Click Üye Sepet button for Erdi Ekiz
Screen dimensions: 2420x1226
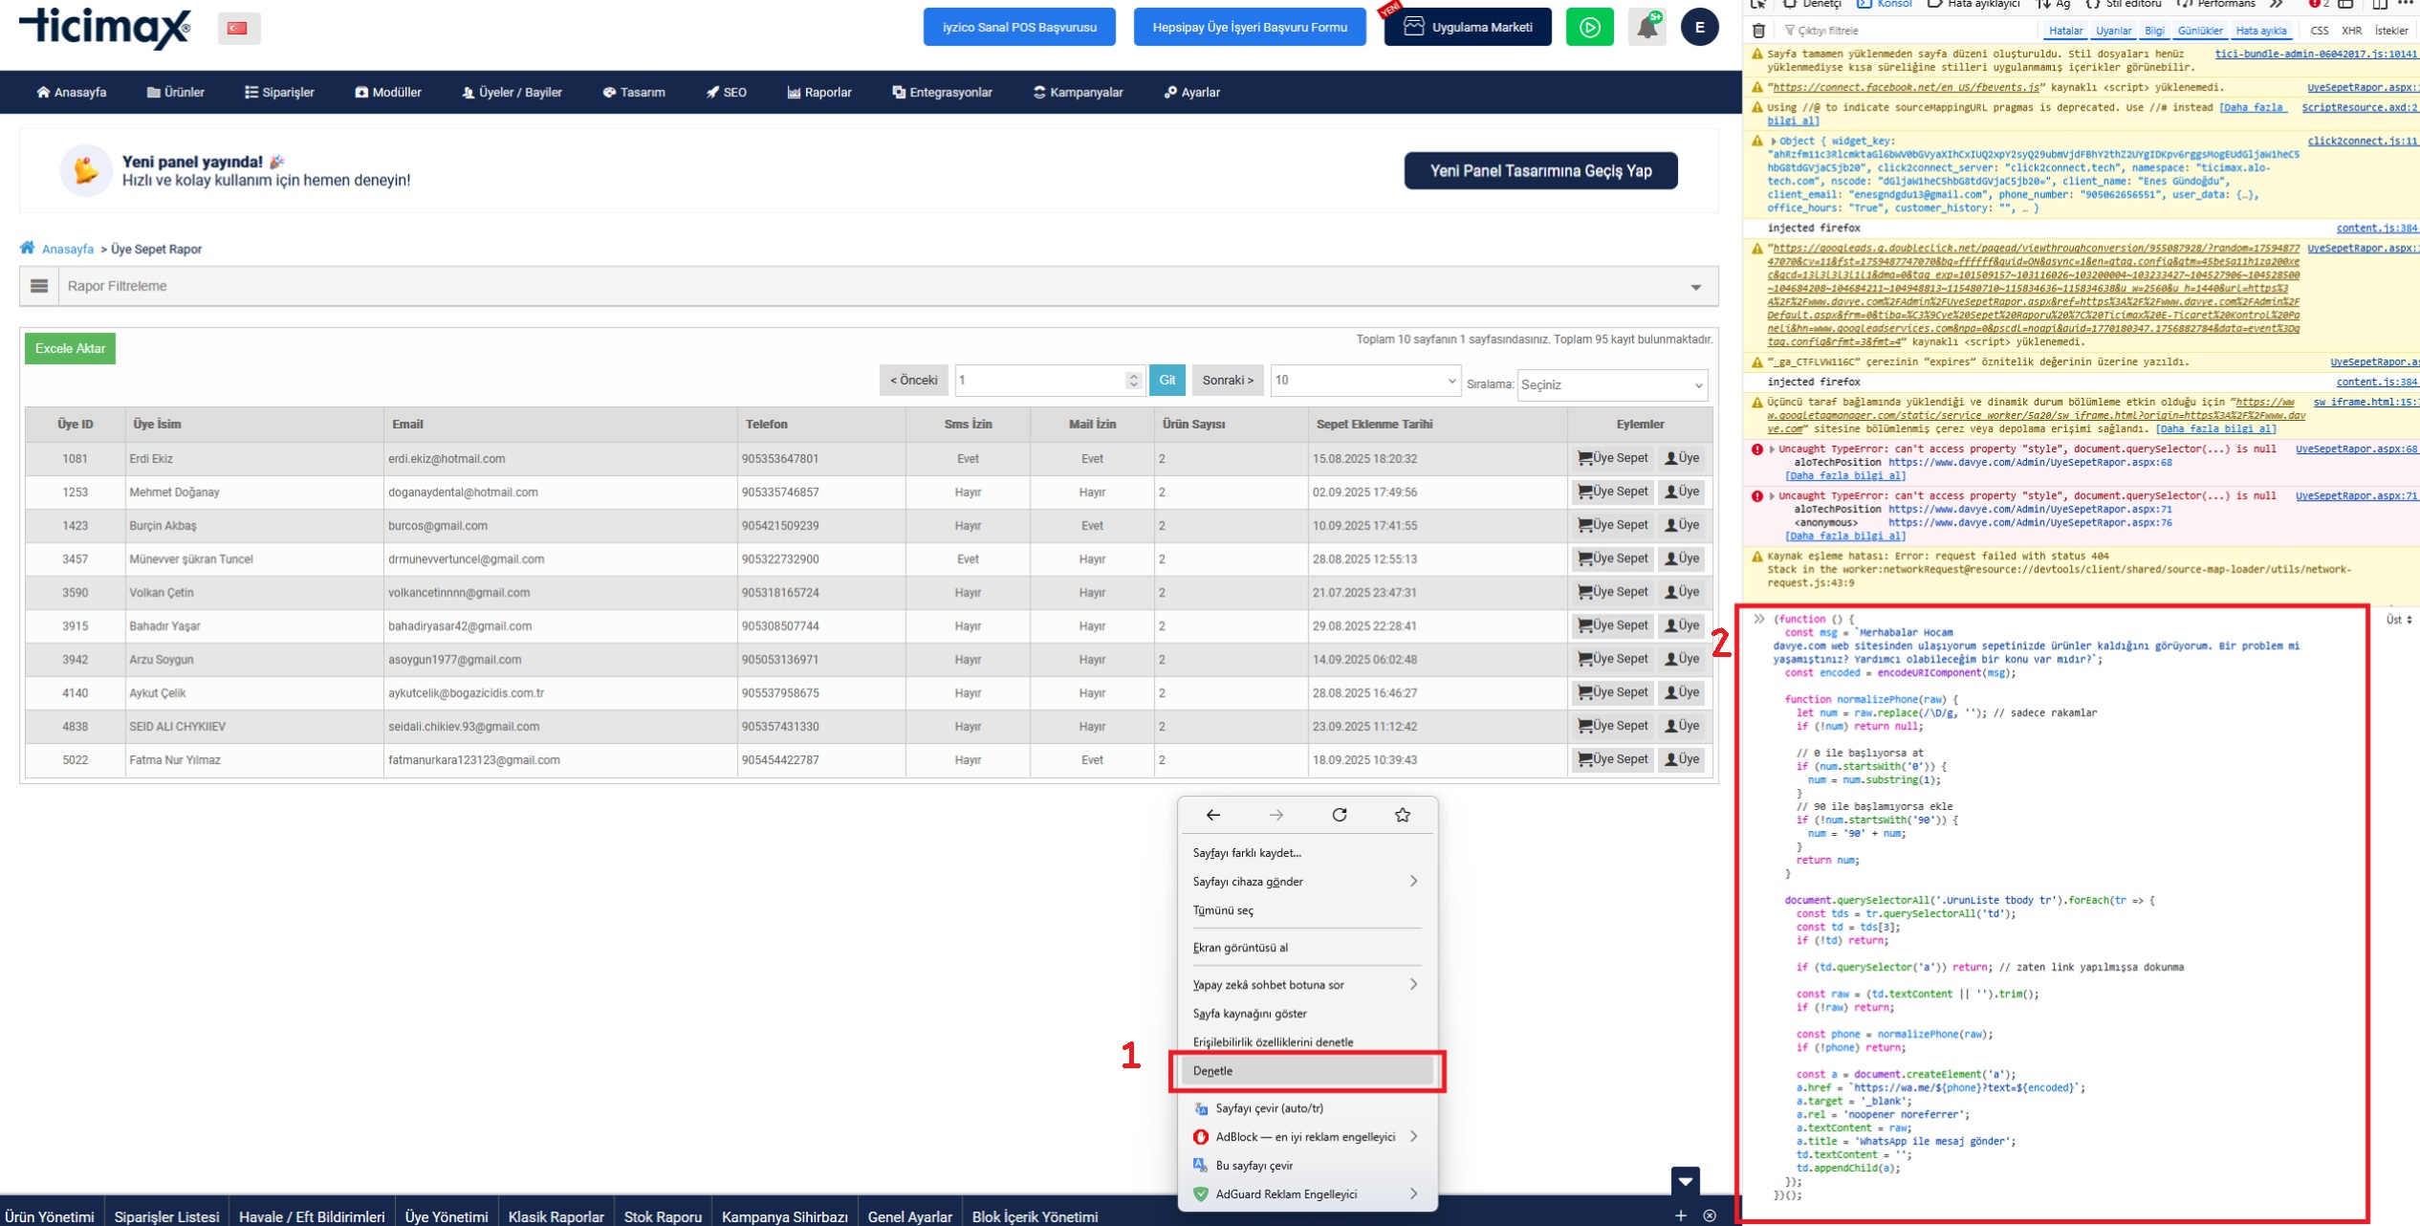(x=1612, y=458)
